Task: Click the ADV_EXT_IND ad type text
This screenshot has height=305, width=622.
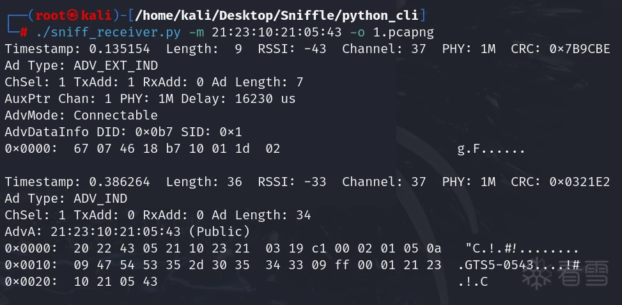Action: [116, 65]
